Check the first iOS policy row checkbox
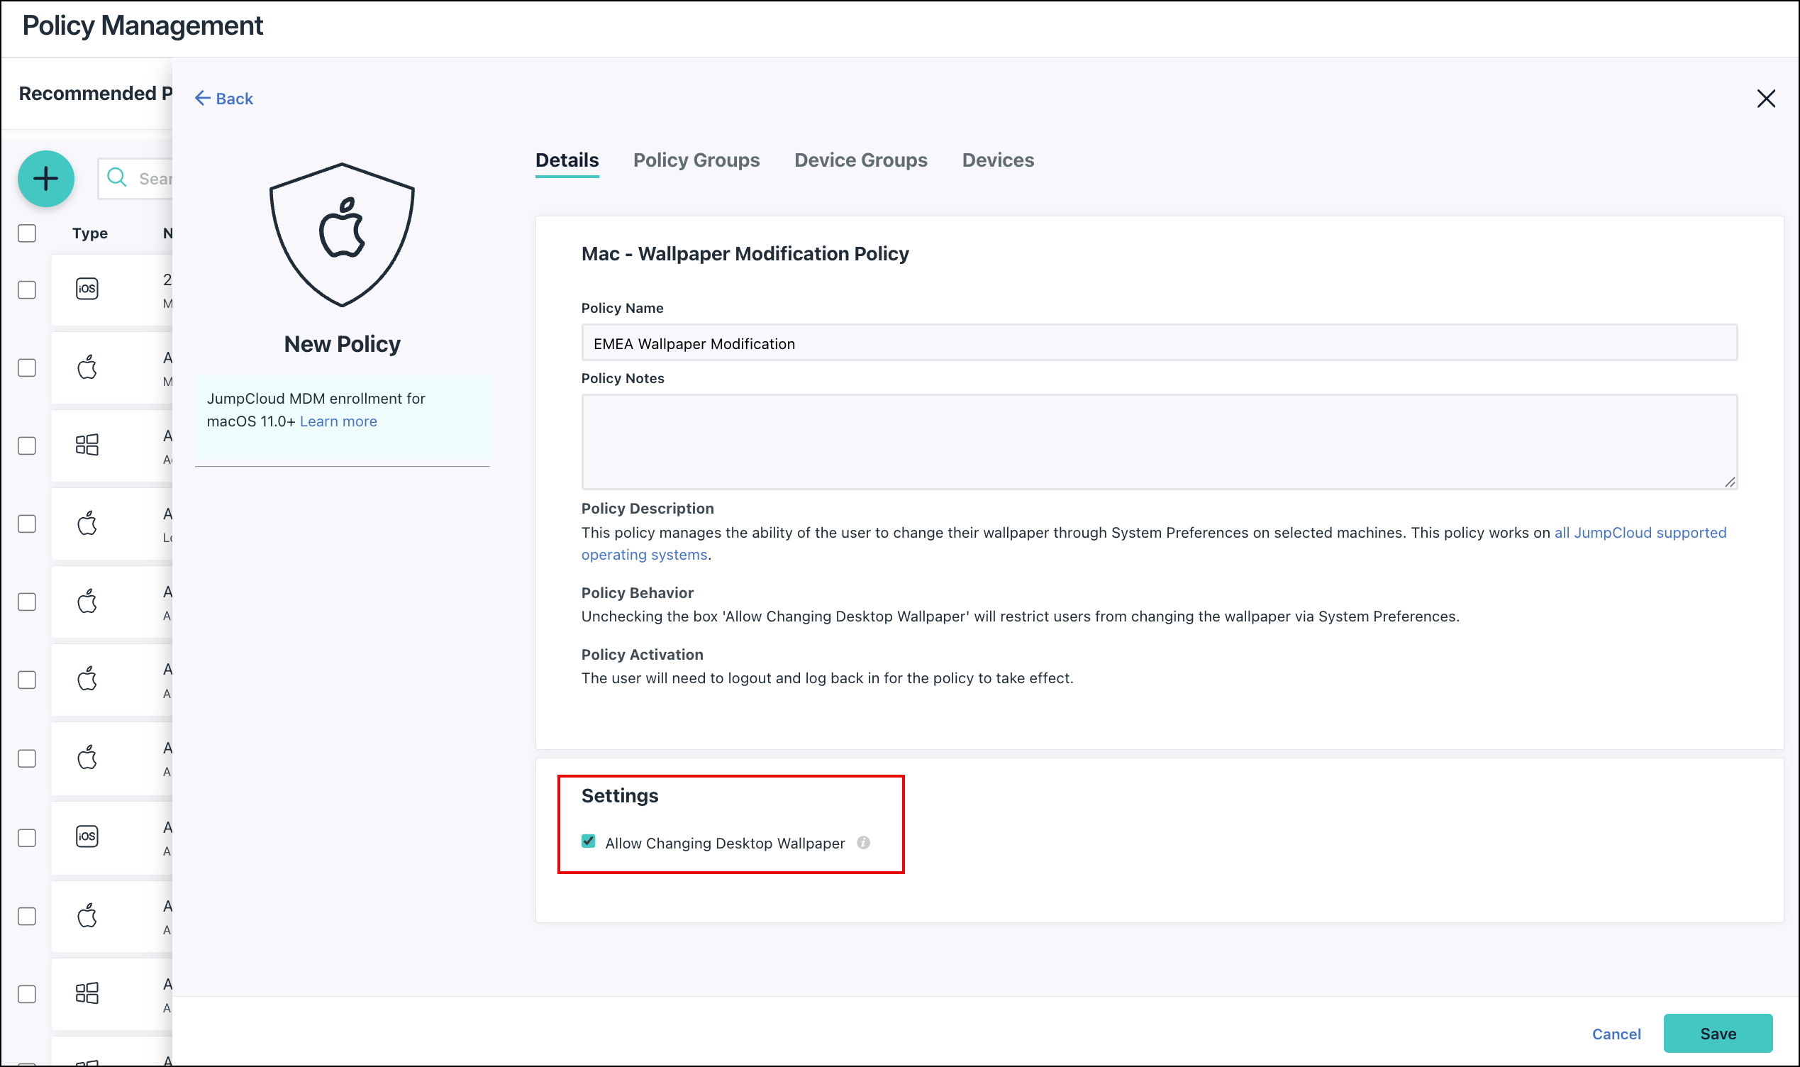1800x1067 pixels. tap(28, 289)
